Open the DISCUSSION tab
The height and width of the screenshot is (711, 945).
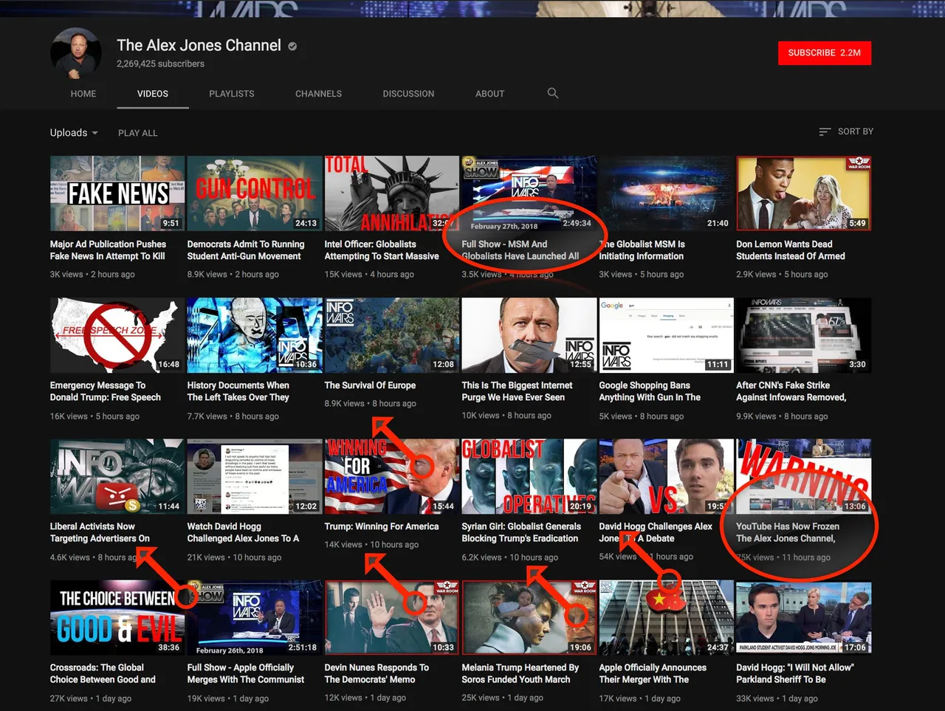coord(408,94)
